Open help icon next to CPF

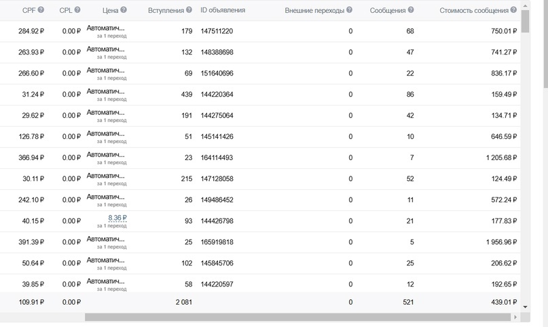click(x=41, y=9)
